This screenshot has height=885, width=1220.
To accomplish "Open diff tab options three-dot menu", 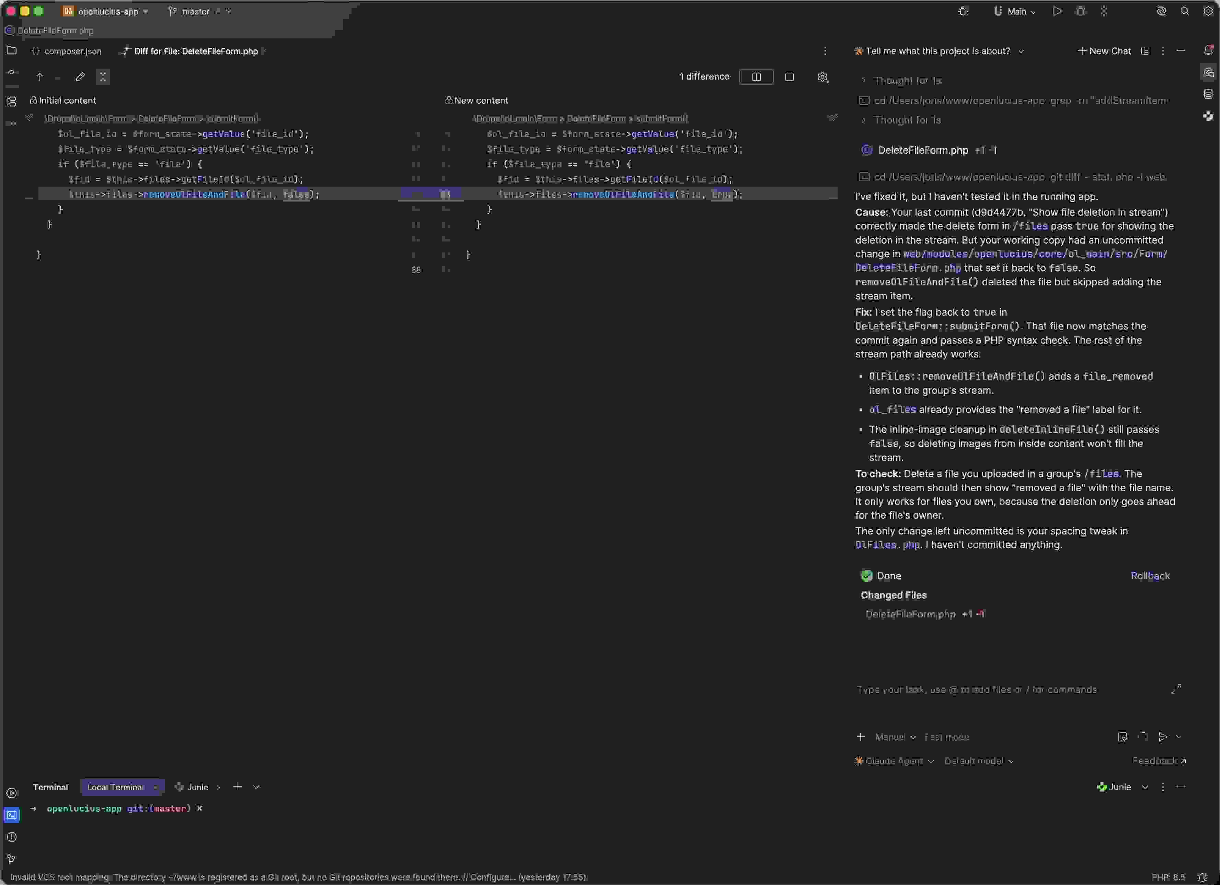I will click(825, 51).
